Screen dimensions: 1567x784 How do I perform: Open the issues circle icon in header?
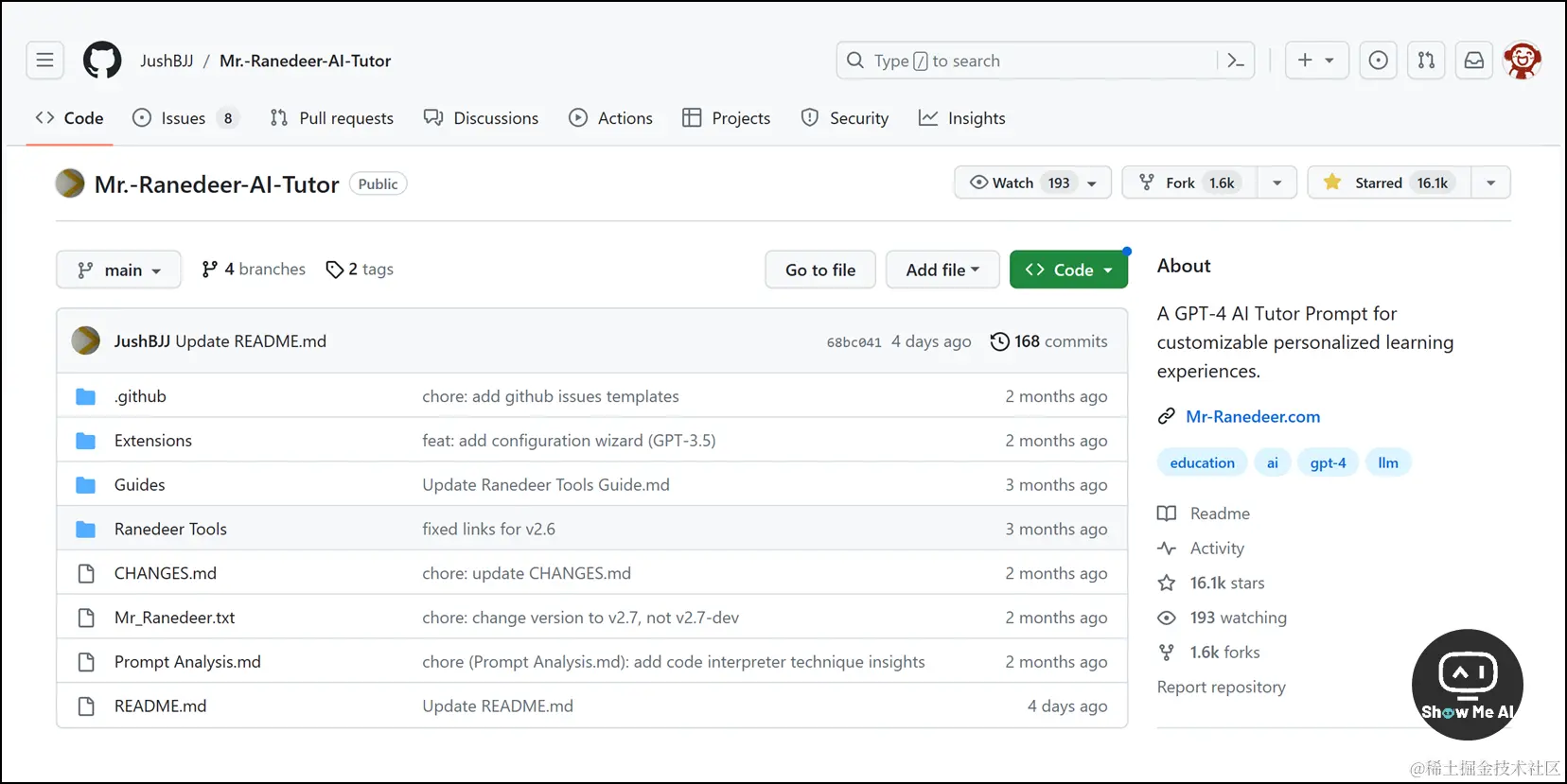1379,61
